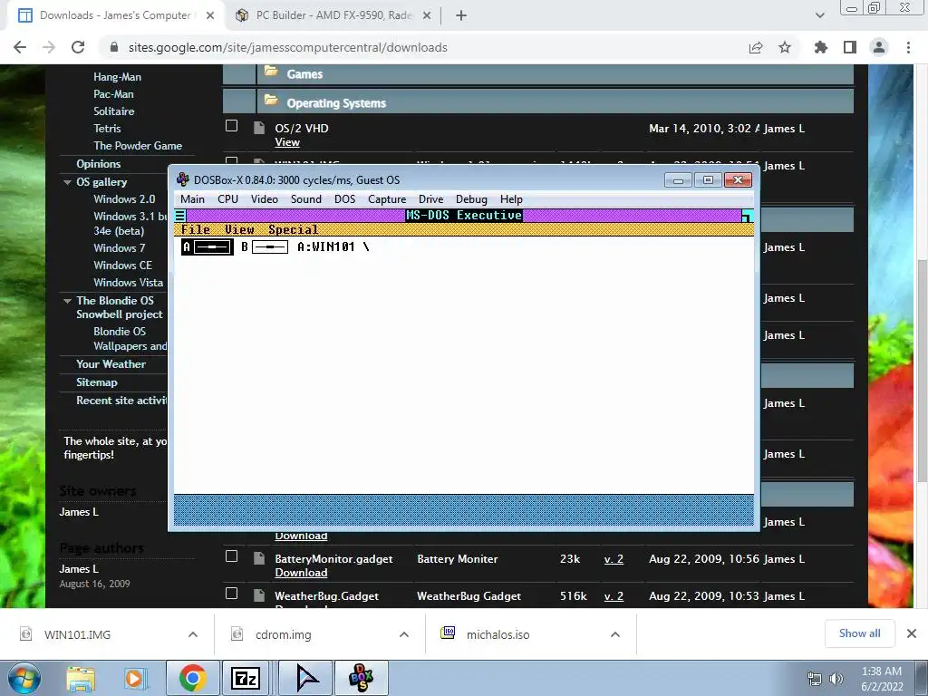Click Show all downloads
Viewport: 928px width, 696px height.
[x=859, y=633]
